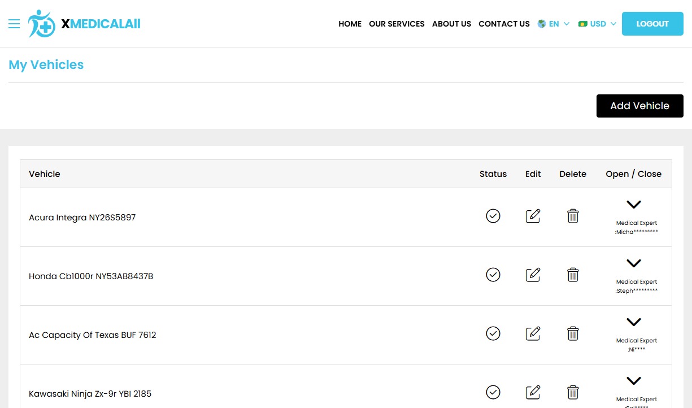Open the hamburger side menu
The image size is (692, 408).
click(x=14, y=24)
